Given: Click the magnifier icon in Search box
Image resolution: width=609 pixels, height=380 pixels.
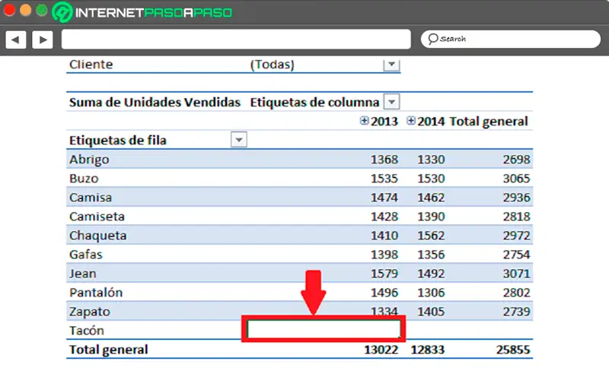Looking at the screenshot, I should click(x=432, y=39).
